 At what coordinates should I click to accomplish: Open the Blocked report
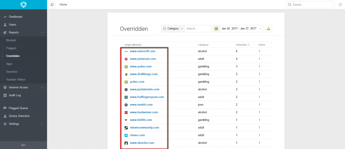coord(11,40)
